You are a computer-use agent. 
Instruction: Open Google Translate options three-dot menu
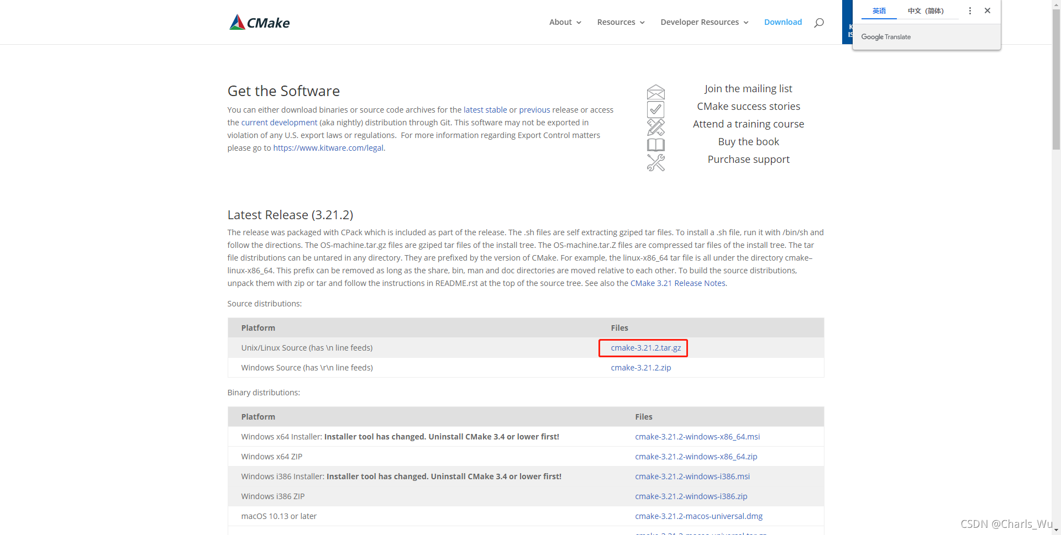tap(970, 10)
